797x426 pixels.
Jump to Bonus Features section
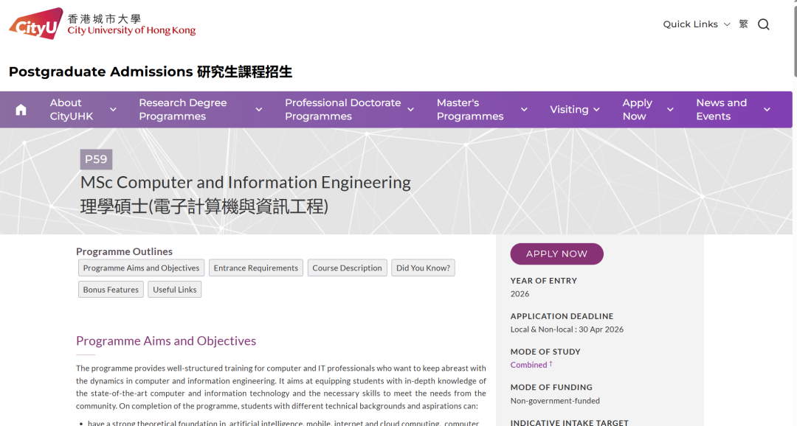[x=111, y=290]
